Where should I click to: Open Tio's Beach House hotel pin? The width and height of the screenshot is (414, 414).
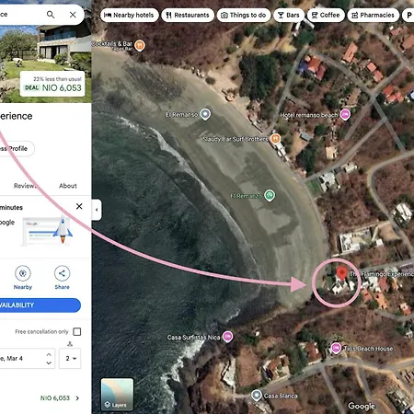[x=336, y=349]
